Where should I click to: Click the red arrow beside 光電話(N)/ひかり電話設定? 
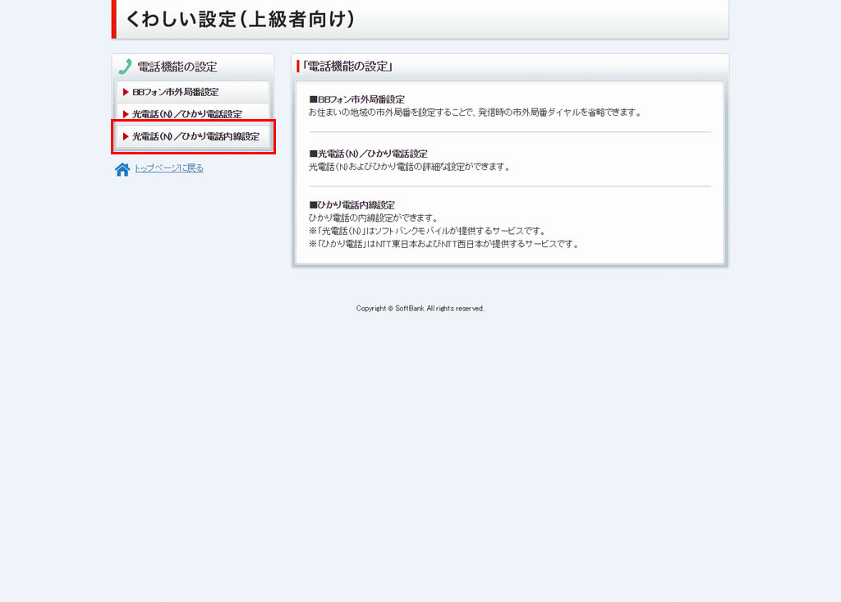[126, 114]
